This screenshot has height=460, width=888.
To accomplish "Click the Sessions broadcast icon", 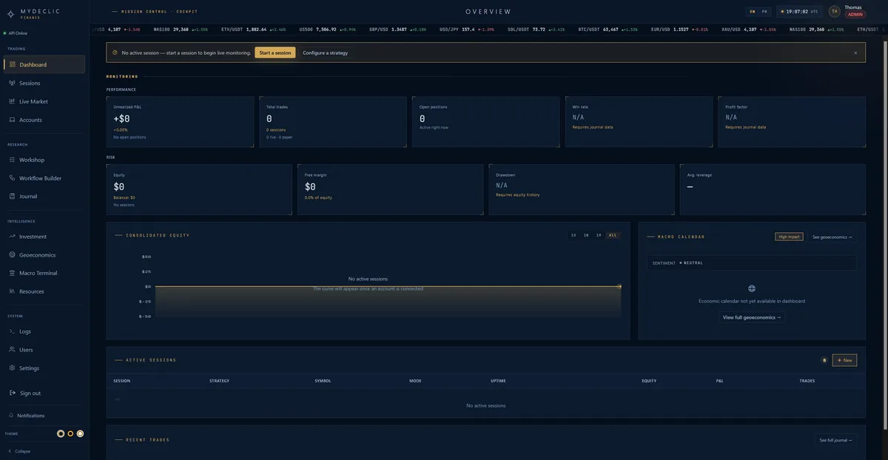I will pyautogui.click(x=13, y=83).
